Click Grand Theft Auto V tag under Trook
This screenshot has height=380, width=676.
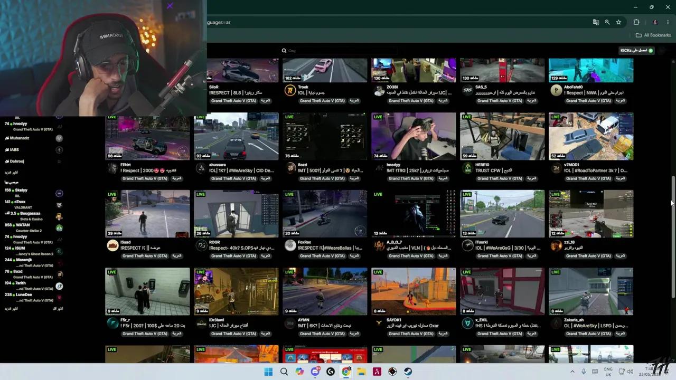pyautogui.click(x=322, y=101)
